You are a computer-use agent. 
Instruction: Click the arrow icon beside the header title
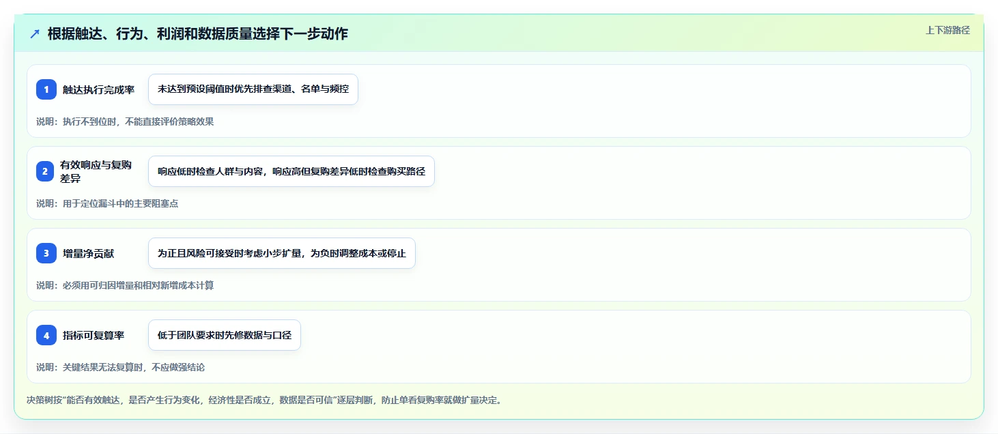35,34
